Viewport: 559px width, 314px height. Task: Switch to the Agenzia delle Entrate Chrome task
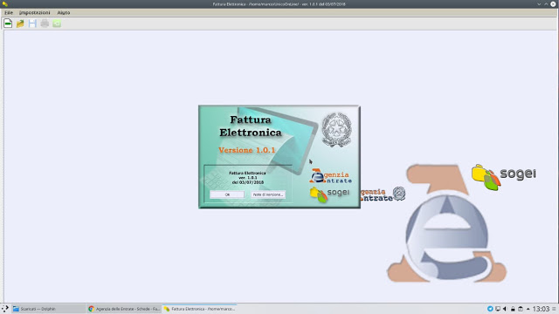point(124,309)
